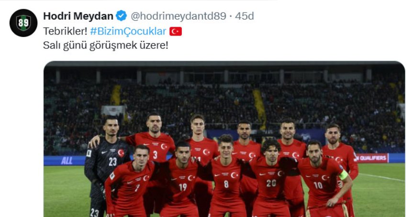Click the Turkish flag emoji after the hashtag
The image size is (414, 217).
tap(176, 32)
